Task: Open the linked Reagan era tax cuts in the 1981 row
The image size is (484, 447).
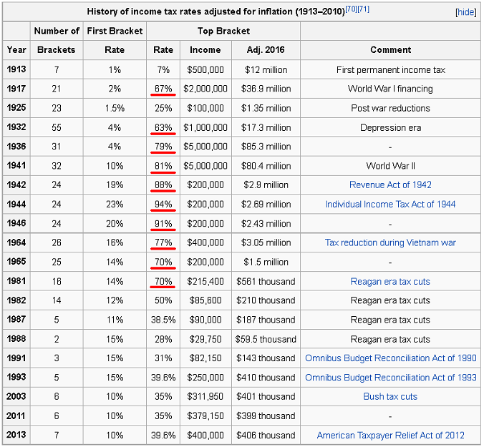Action: 390,281
